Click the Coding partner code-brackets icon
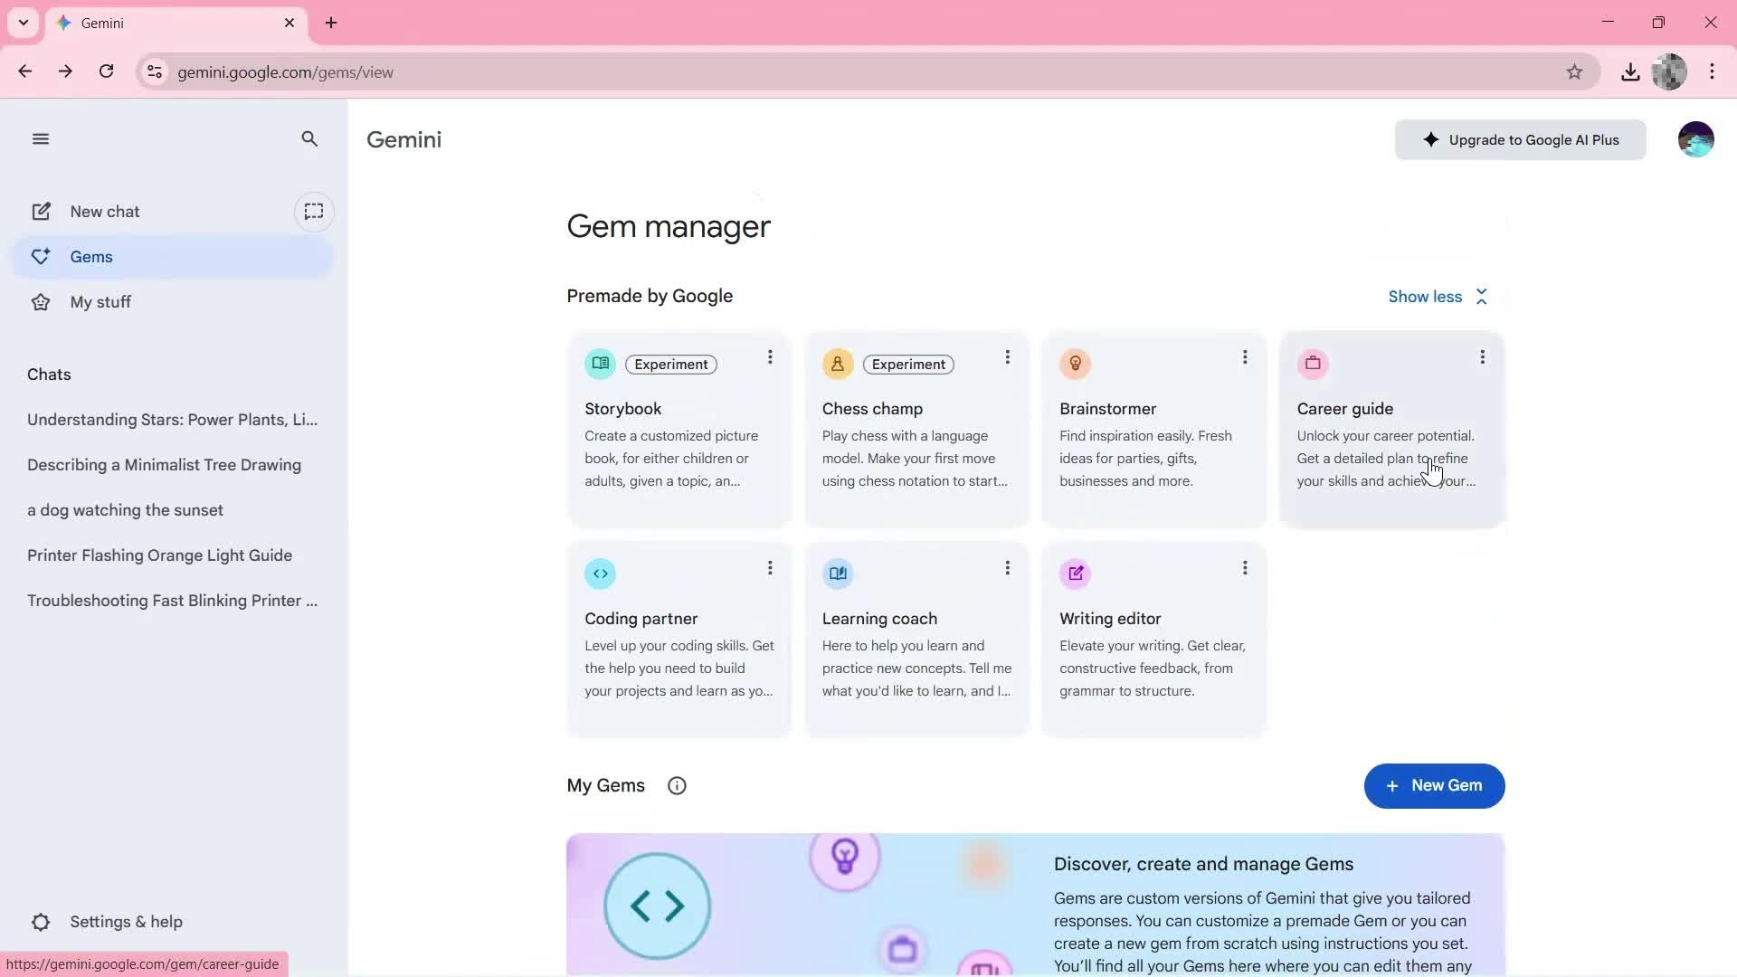The image size is (1737, 977). (x=600, y=574)
